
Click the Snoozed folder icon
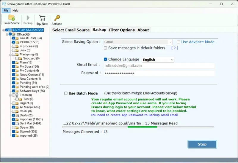pyautogui.click(x=20, y=58)
